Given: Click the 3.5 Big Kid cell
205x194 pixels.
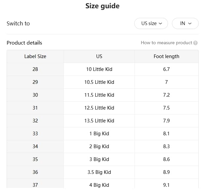Looking at the screenshot, I should click(99, 172).
